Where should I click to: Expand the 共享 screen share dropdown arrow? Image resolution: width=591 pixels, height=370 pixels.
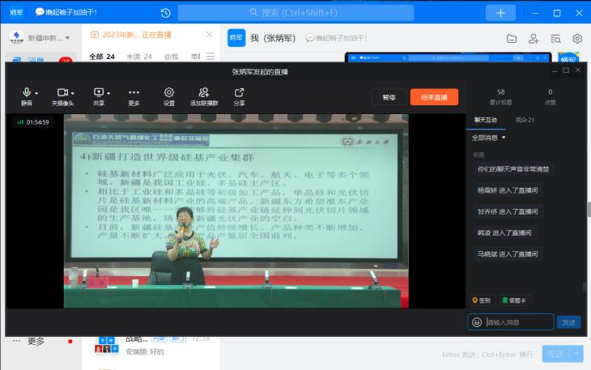click(x=108, y=93)
